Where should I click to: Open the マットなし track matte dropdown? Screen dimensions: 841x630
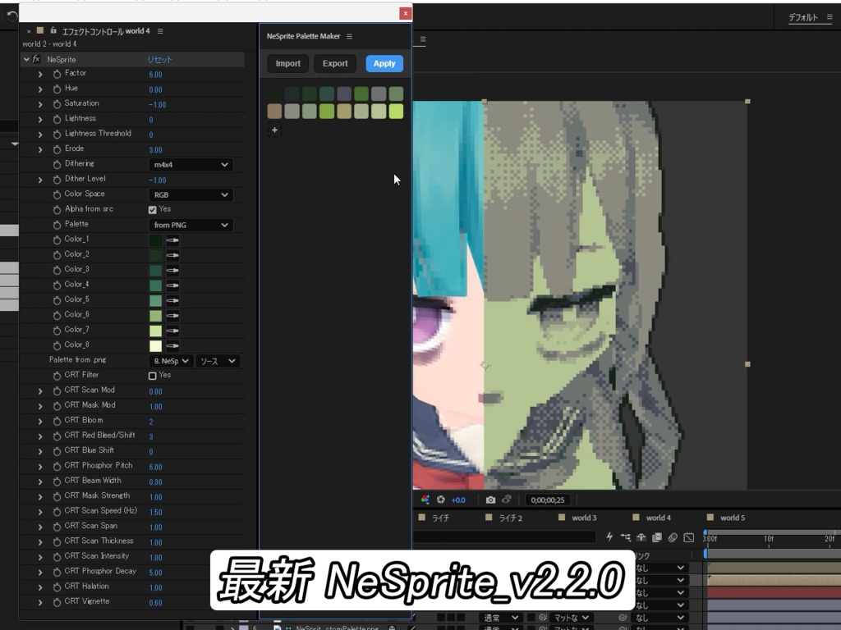coord(572,618)
